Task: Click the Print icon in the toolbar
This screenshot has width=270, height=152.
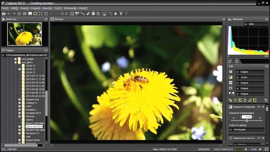Action: (4, 14)
